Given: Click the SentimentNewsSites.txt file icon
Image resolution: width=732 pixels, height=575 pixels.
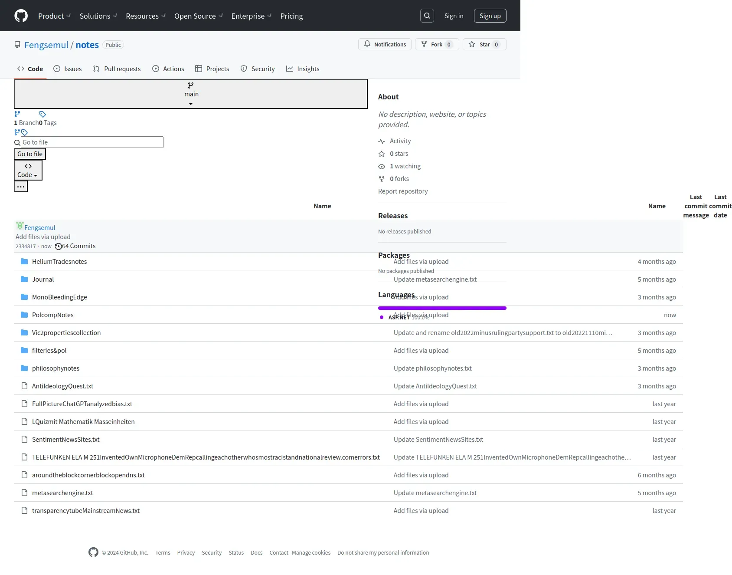Looking at the screenshot, I should (x=24, y=439).
